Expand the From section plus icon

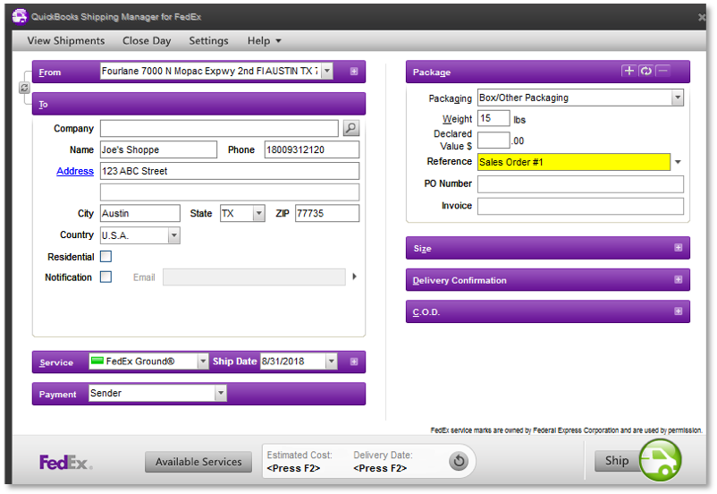(x=354, y=72)
